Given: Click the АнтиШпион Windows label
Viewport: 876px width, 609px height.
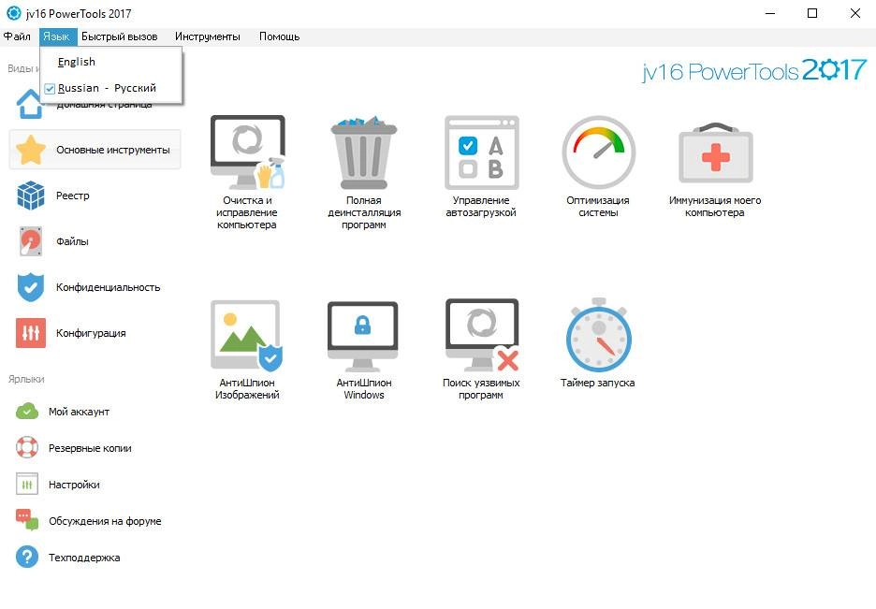Looking at the screenshot, I should [364, 388].
